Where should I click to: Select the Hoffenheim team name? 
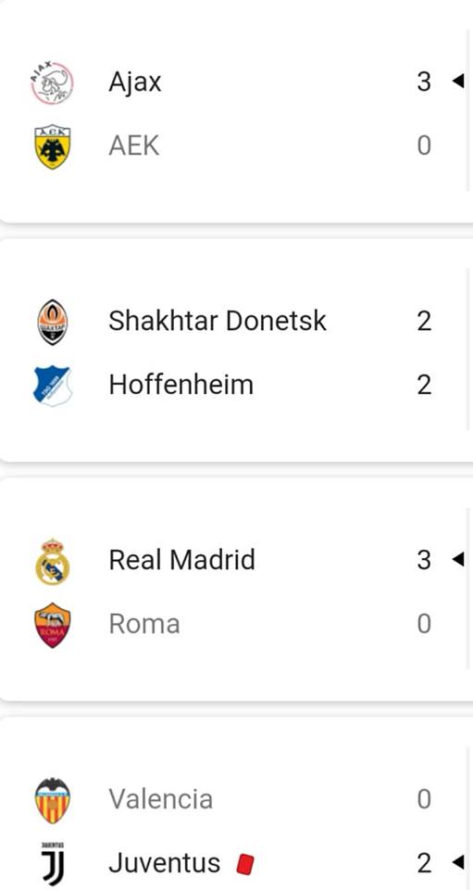pos(181,385)
